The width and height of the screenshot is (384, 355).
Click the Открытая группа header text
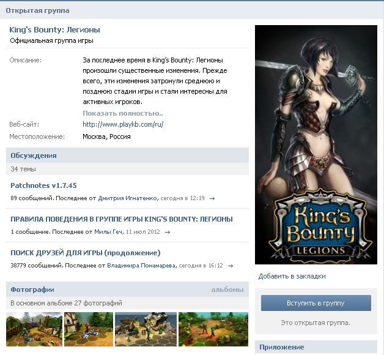pyautogui.click(x=37, y=10)
